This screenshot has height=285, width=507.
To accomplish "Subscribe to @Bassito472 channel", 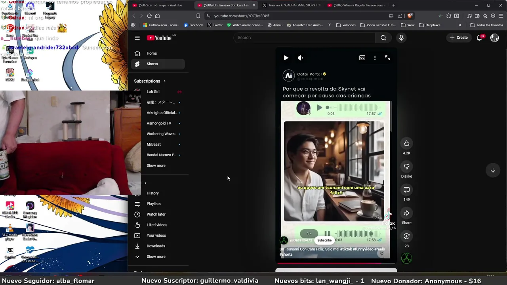I will 324,240.
